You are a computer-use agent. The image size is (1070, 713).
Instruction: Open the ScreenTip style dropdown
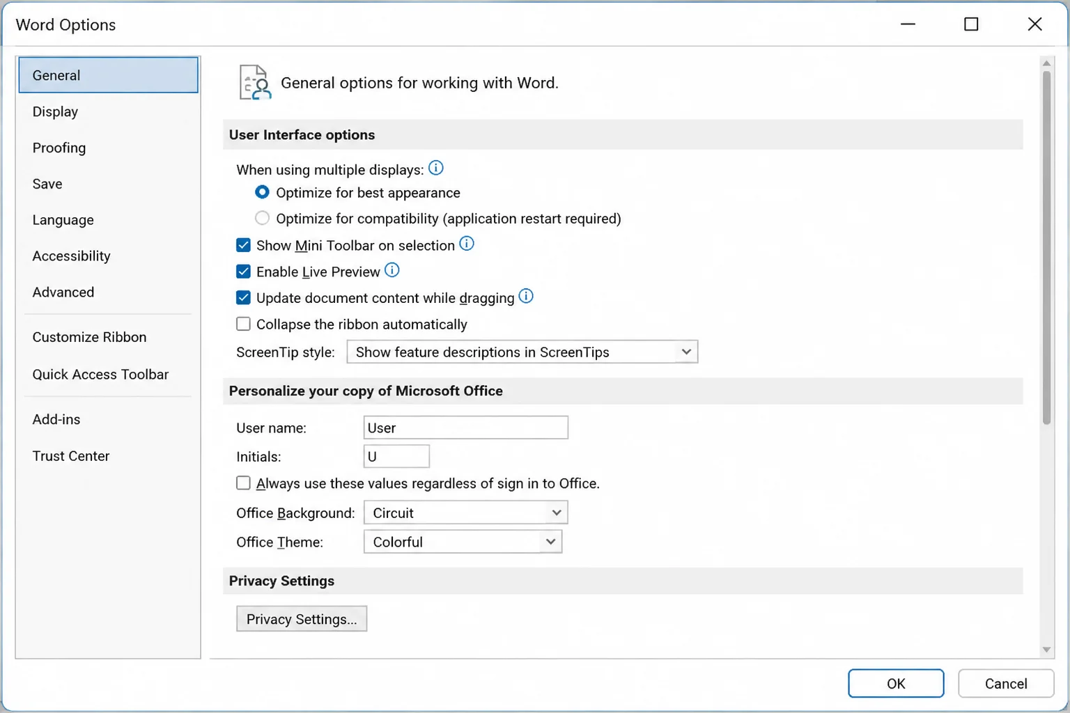[x=522, y=352]
